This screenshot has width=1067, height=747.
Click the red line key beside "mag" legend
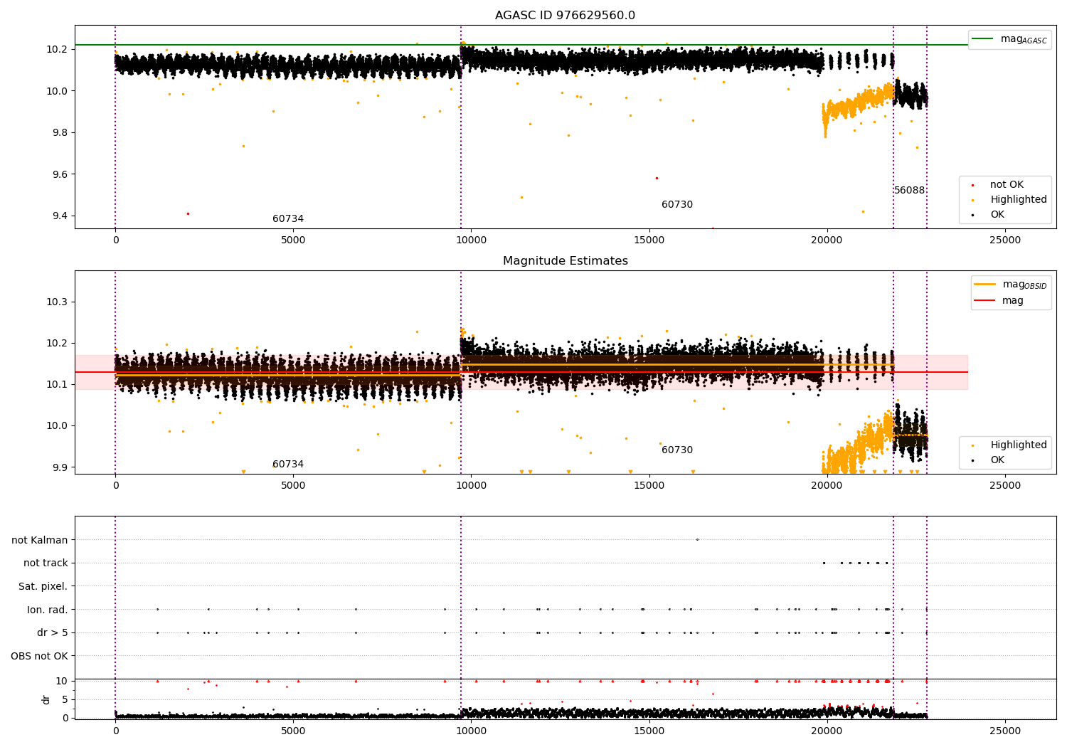click(x=985, y=301)
